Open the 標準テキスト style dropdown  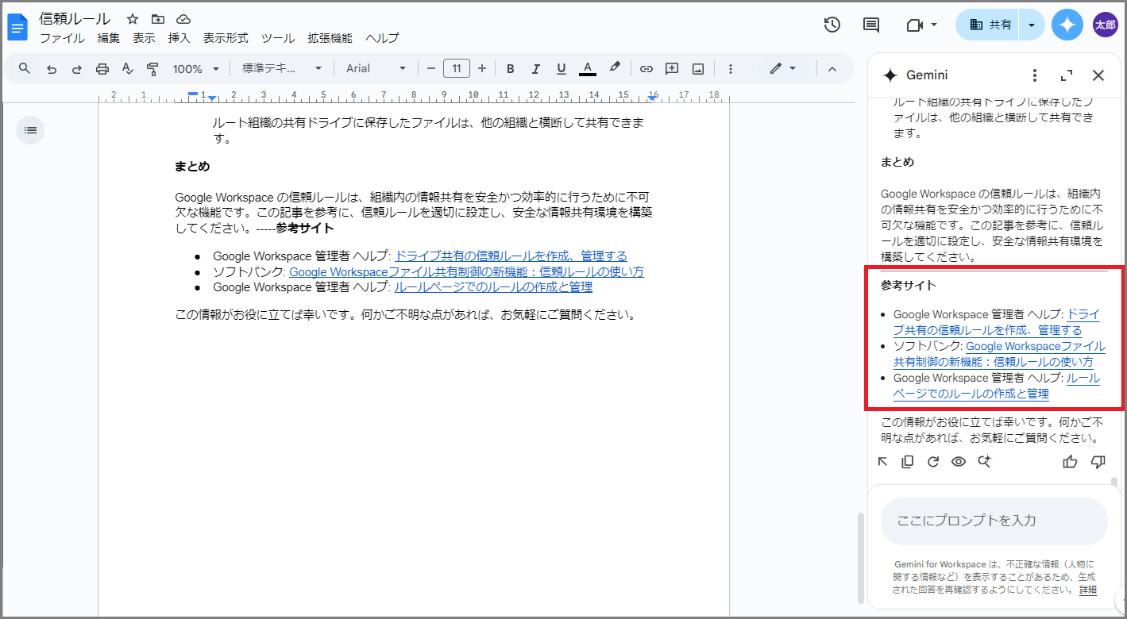coord(282,69)
